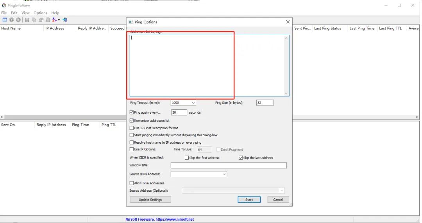Screen dimensions: 422x223
Task: Open the Edit menu
Action: point(14,13)
